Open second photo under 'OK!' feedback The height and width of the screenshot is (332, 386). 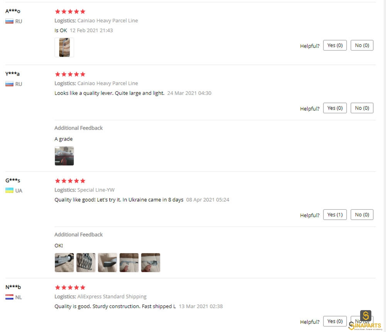(86, 263)
